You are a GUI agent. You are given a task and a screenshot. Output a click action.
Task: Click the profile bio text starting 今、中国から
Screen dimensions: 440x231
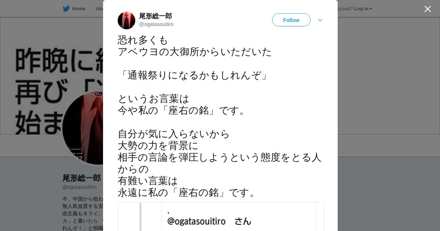[83, 213]
